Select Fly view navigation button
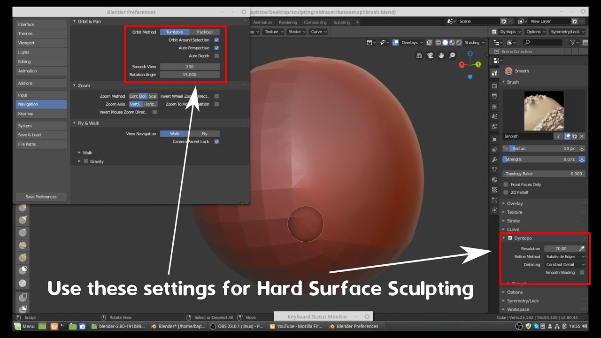 click(x=205, y=134)
